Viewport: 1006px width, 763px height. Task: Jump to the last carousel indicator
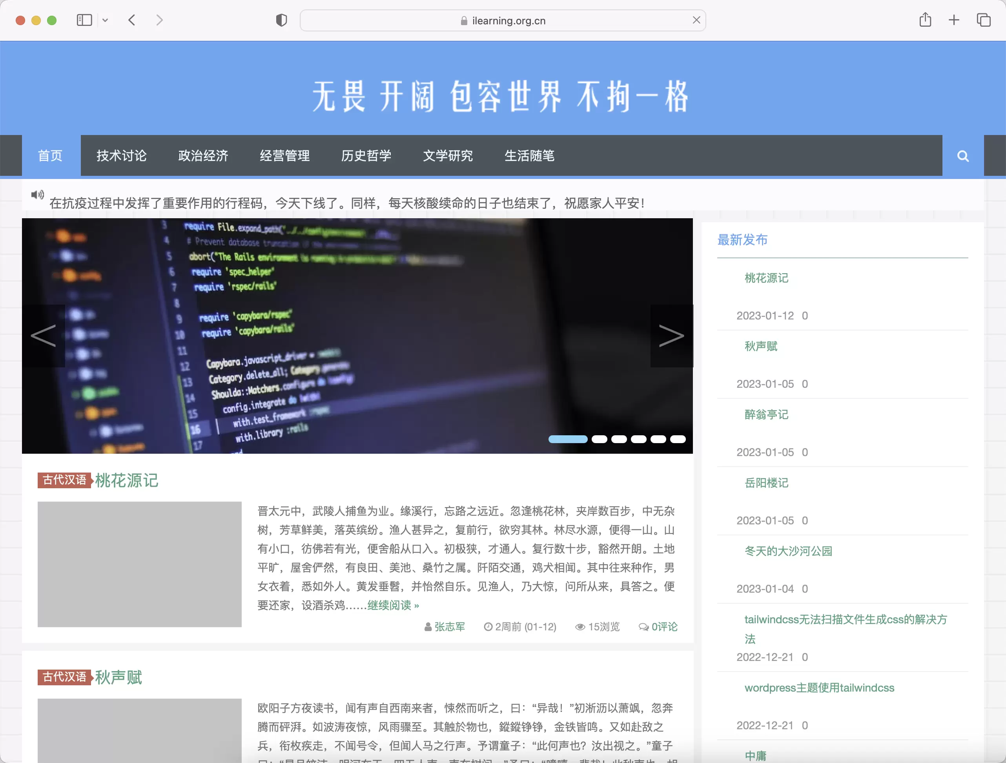678,439
